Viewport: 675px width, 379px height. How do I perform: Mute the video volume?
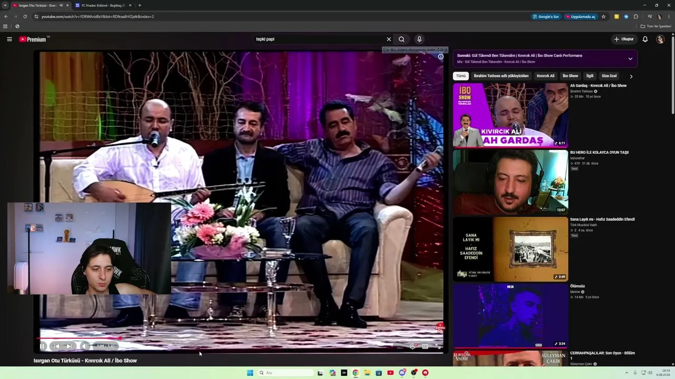click(x=84, y=346)
